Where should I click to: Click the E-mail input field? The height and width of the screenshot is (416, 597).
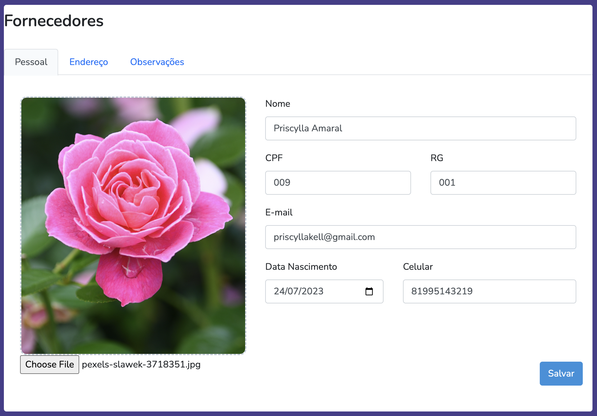[420, 237]
